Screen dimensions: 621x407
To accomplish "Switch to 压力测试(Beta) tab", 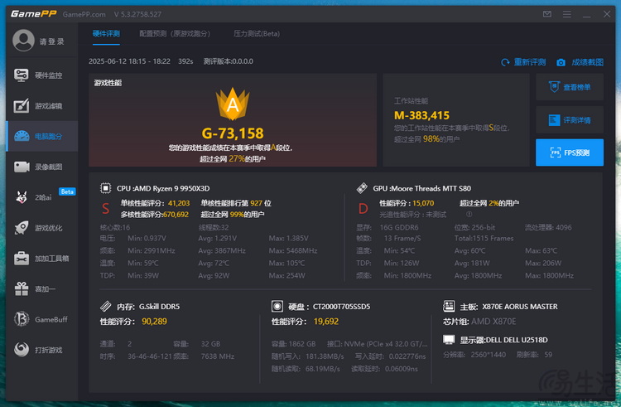I will click(x=257, y=34).
